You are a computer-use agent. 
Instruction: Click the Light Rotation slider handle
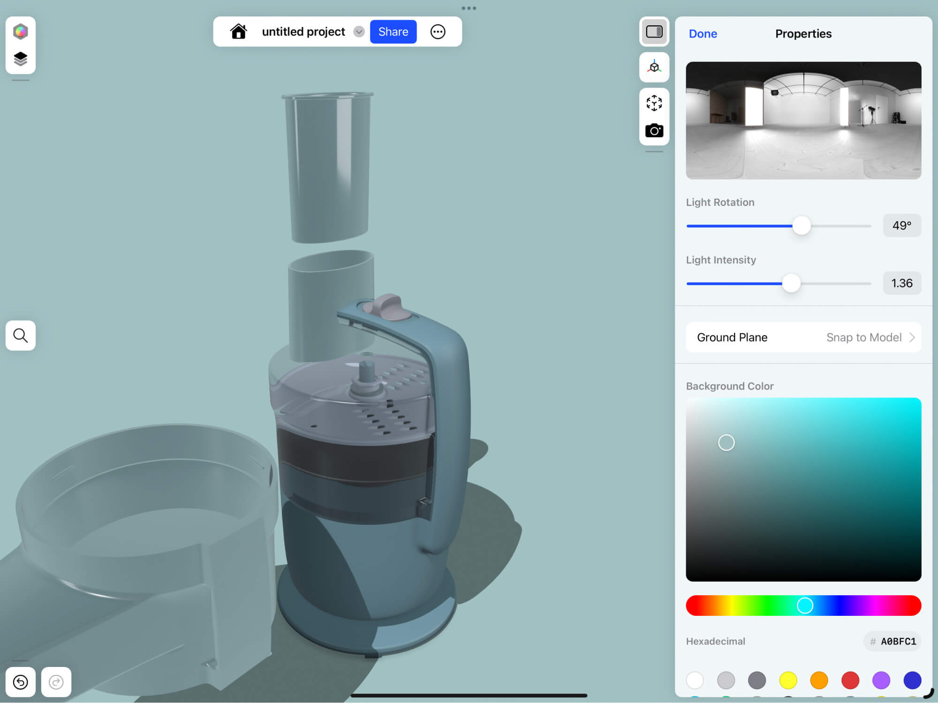click(802, 226)
